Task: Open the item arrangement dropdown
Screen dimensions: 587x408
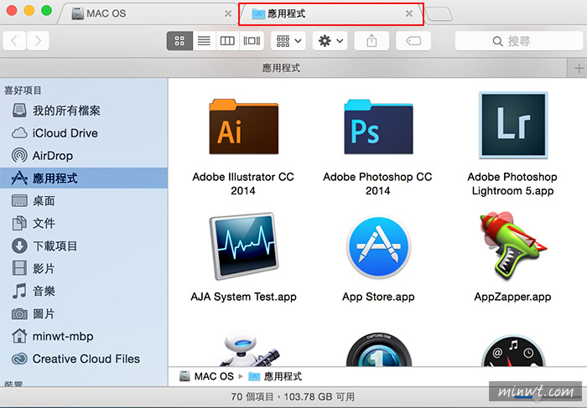Action: click(288, 41)
